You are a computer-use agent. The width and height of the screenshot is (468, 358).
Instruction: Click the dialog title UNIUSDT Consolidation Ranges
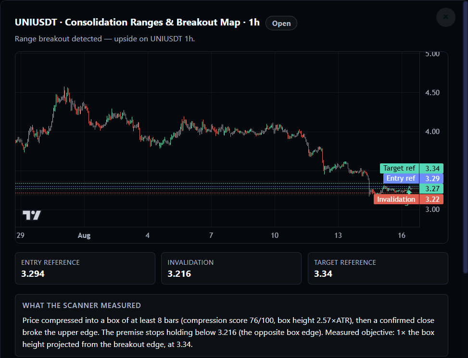coord(137,23)
